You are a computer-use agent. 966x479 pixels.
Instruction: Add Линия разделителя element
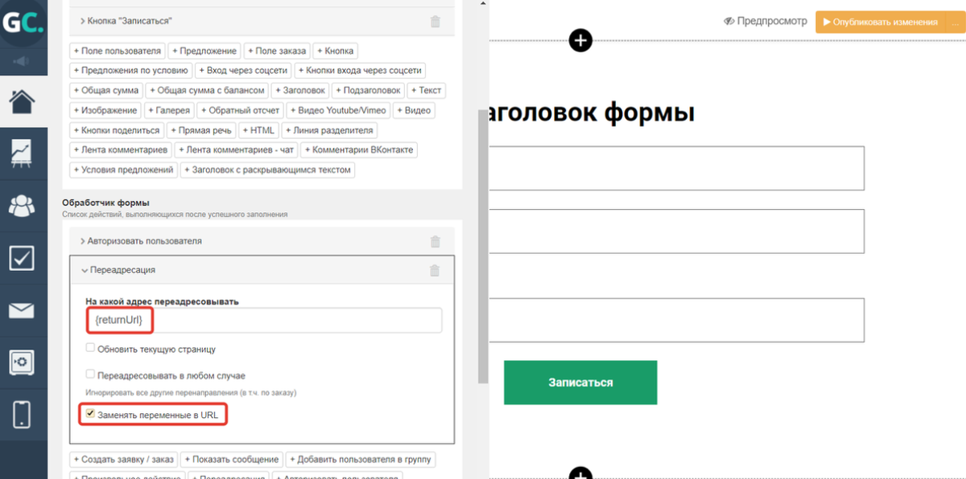click(x=330, y=130)
